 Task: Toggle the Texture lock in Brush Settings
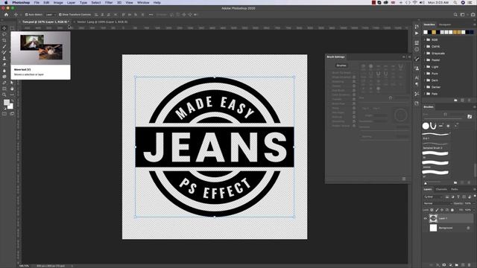coord(354,86)
